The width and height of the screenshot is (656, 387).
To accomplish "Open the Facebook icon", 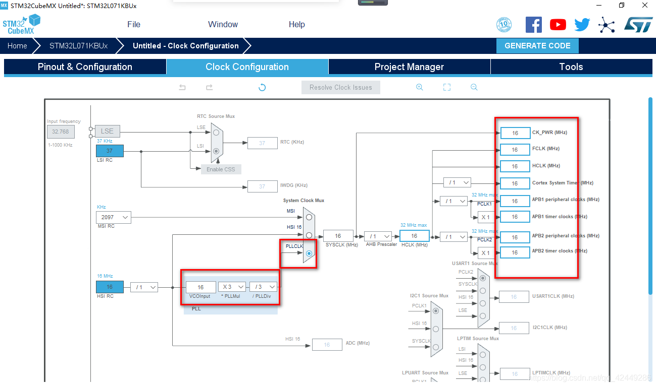I will pyautogui.click(x=533, y=25).
